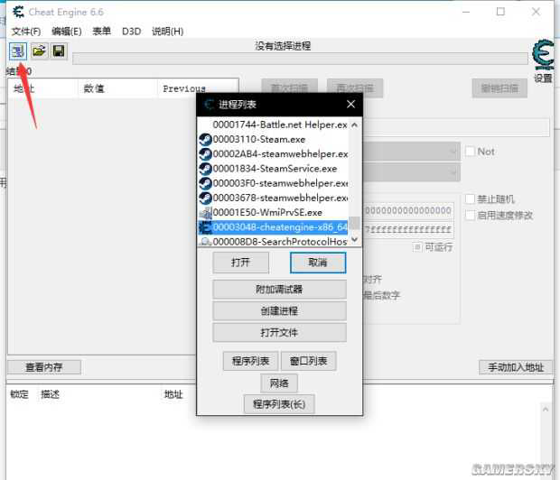Open the 编辑(E) menu
Image resolution: width=560 pixels, height=480 pixels.
[66, 31]
